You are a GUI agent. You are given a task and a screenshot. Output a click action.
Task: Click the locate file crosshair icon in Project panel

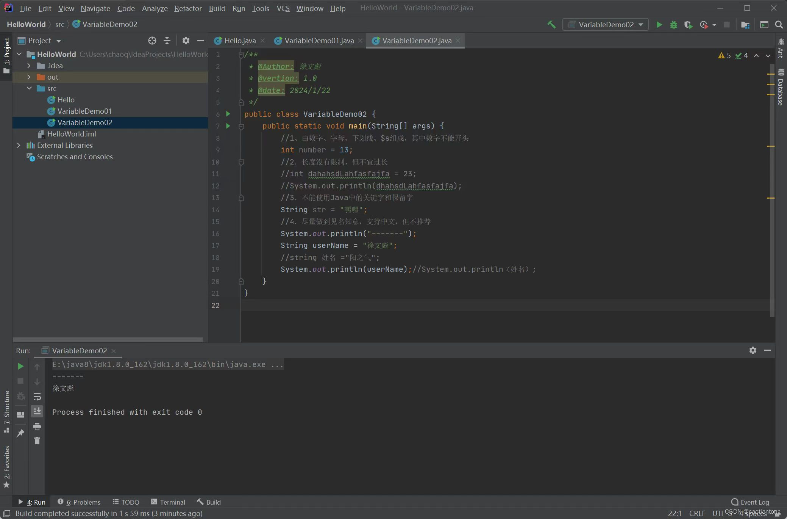click(152, 41)
